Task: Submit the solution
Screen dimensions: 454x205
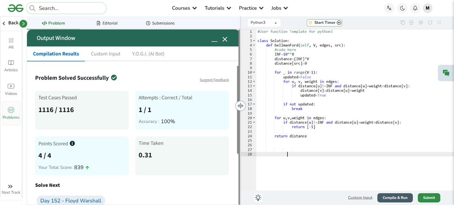Action: click(x=429, y=197)
